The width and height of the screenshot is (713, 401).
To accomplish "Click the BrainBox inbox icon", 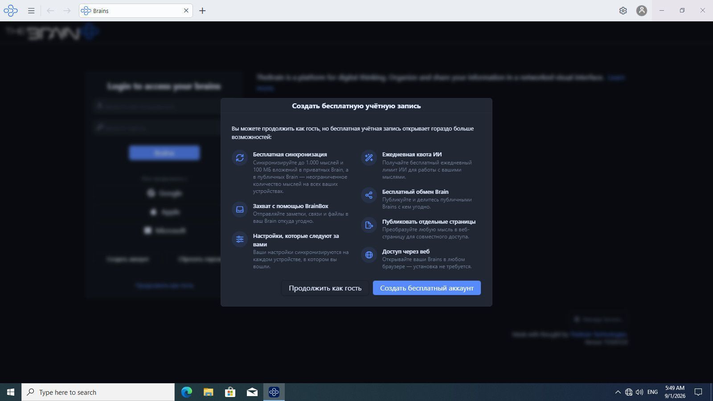I will 240,209.
